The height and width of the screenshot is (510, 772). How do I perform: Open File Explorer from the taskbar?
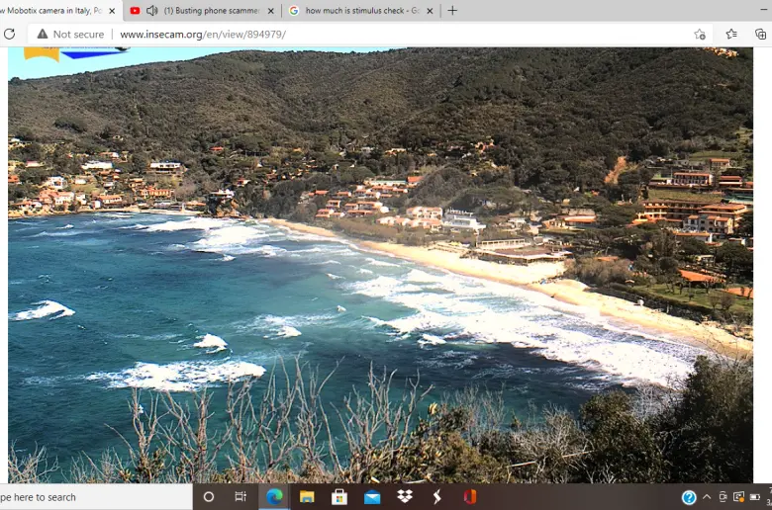click(x=307, y=497)
